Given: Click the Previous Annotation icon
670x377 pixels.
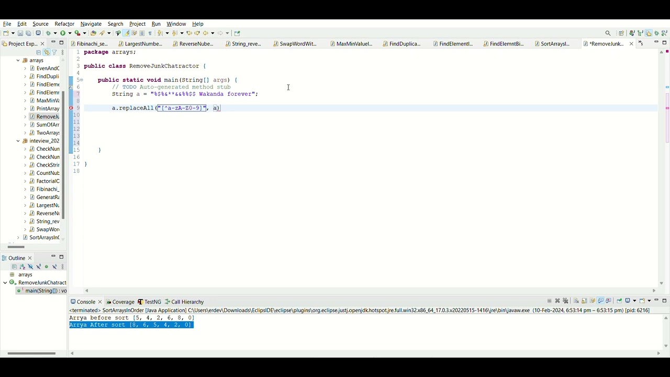Looking at the screenshot, I should click(174, 33).
